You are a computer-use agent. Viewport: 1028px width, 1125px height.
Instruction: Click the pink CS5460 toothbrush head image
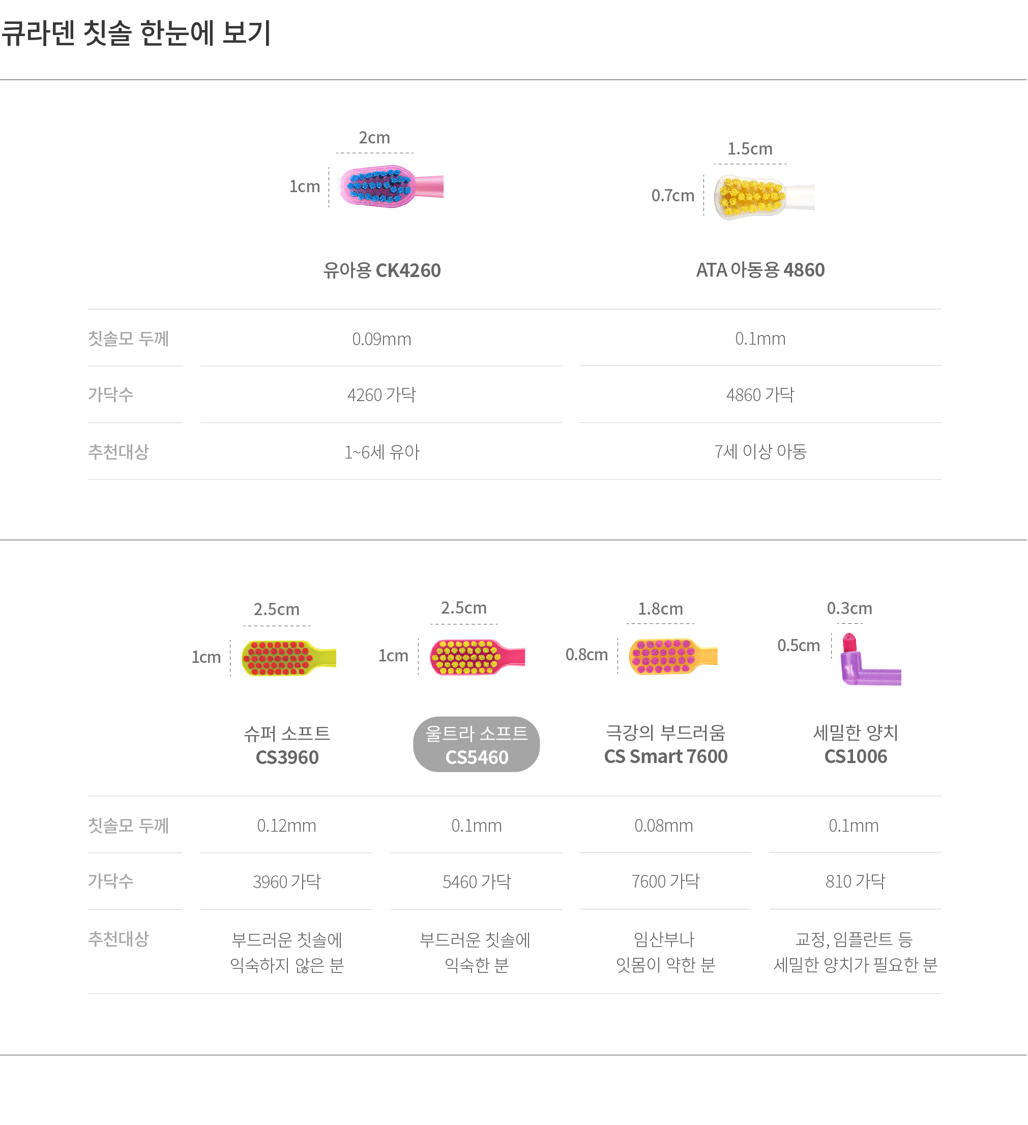click(x=478, y=657)
